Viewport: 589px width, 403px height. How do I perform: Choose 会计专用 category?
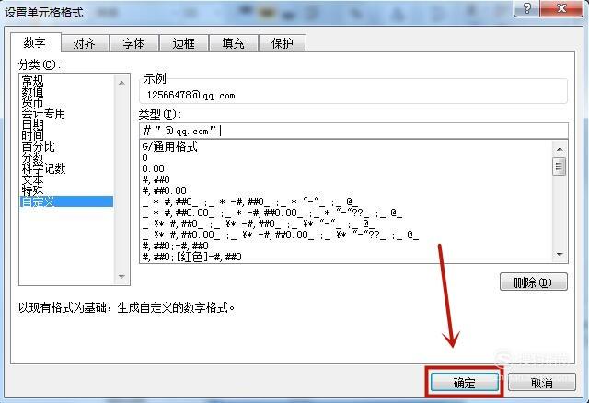click(66, 113)
